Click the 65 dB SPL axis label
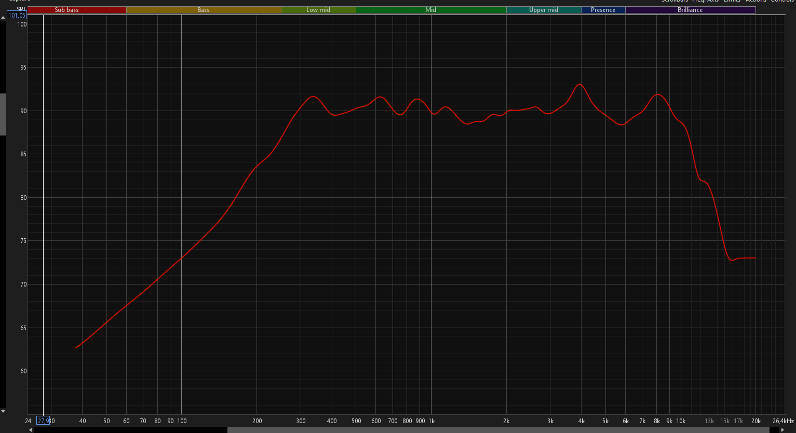 coord(23,328)
